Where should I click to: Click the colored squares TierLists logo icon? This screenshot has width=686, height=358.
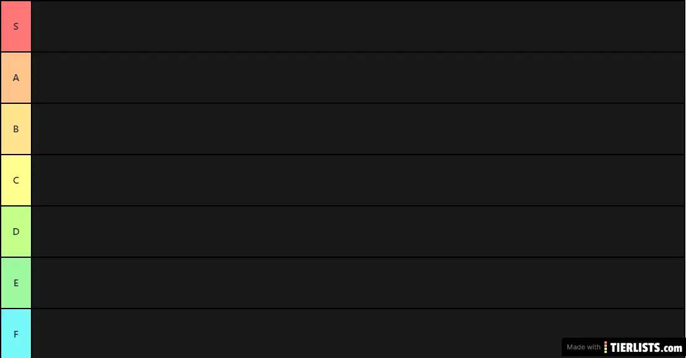[x=606, y=347]
